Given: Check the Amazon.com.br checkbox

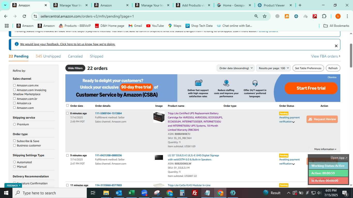Looking at the screenshot, I should point(14,98).
